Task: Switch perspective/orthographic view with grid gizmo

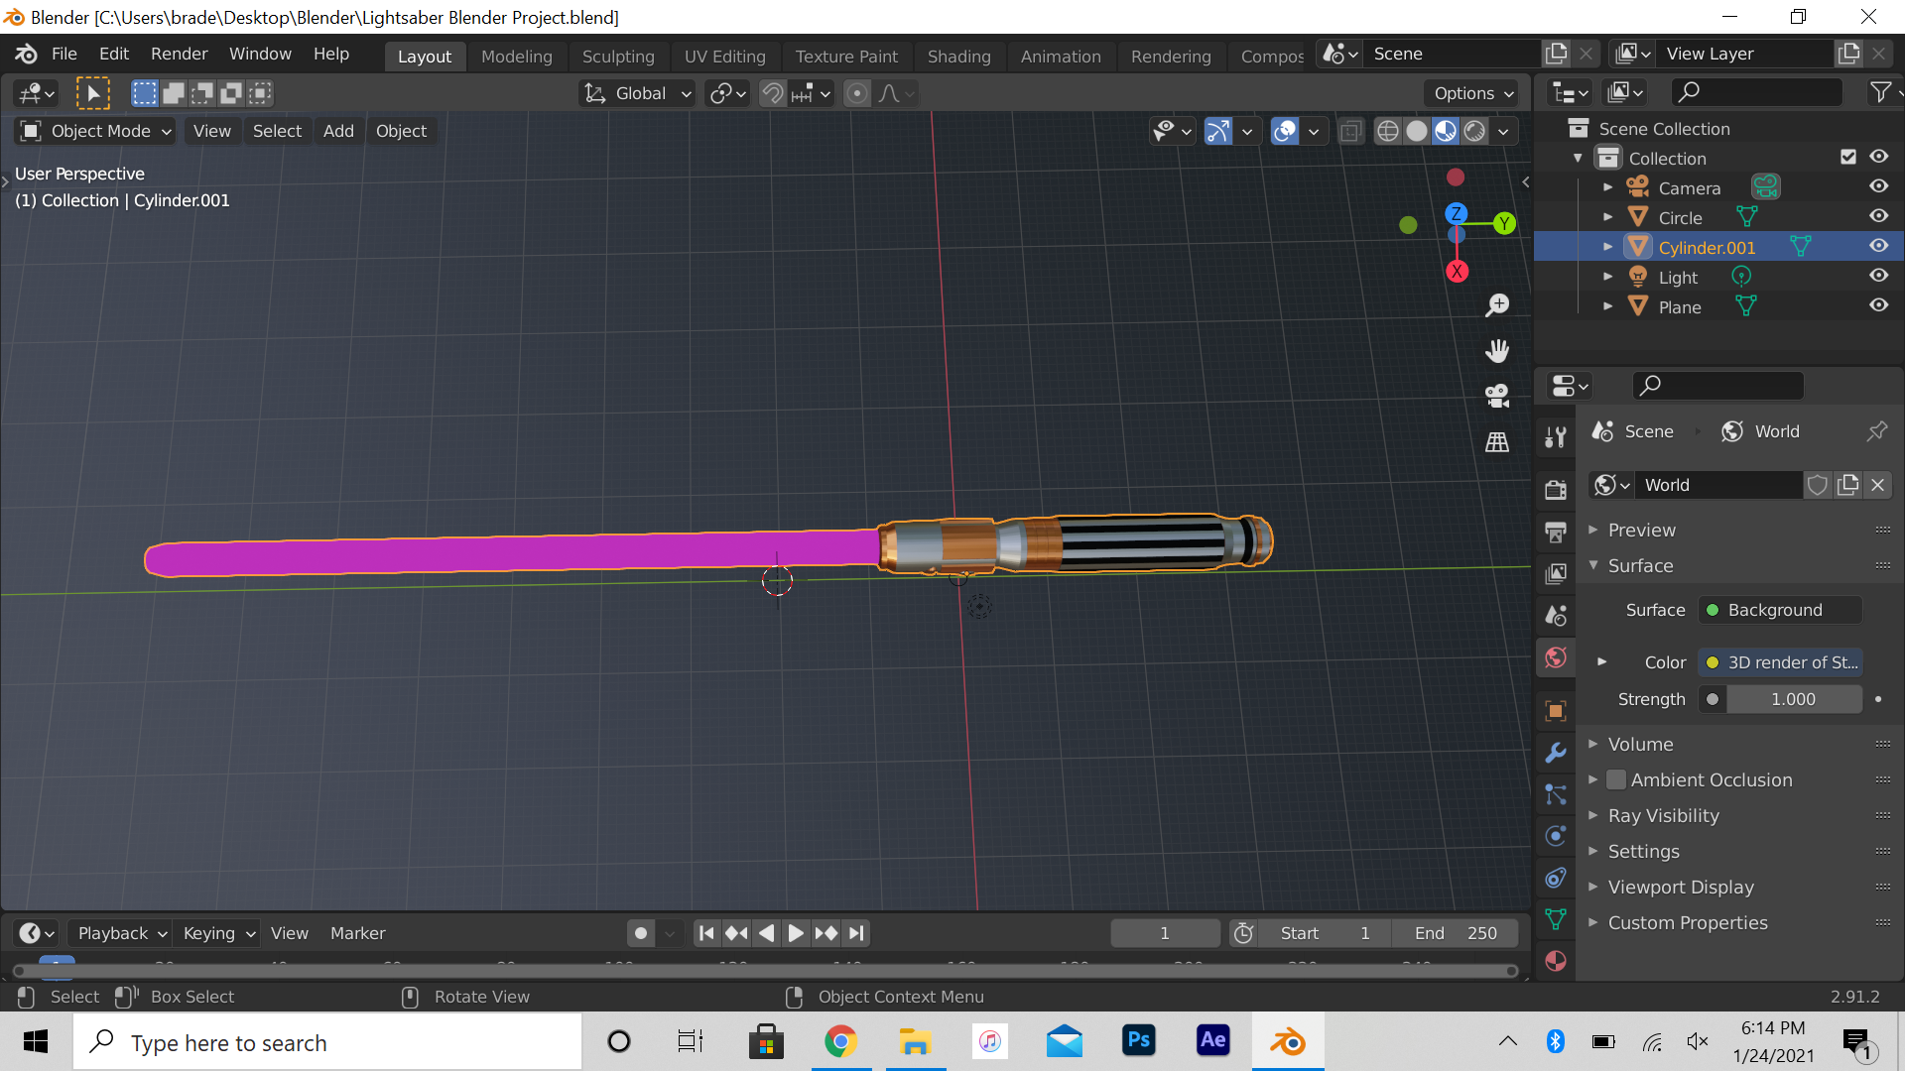Action: (x=1497, y=442)
